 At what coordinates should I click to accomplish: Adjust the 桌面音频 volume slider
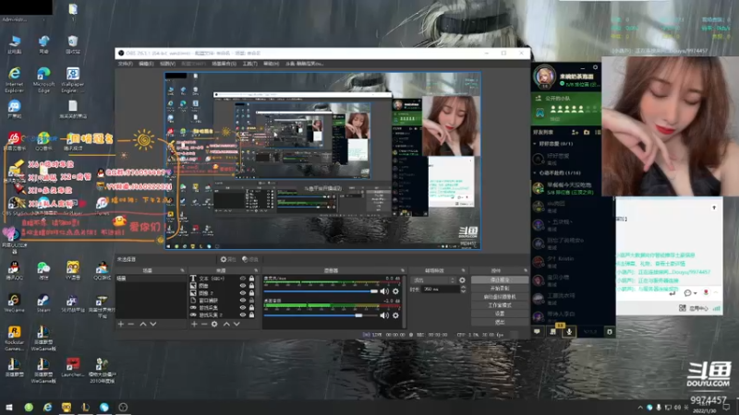click(321, 315)
